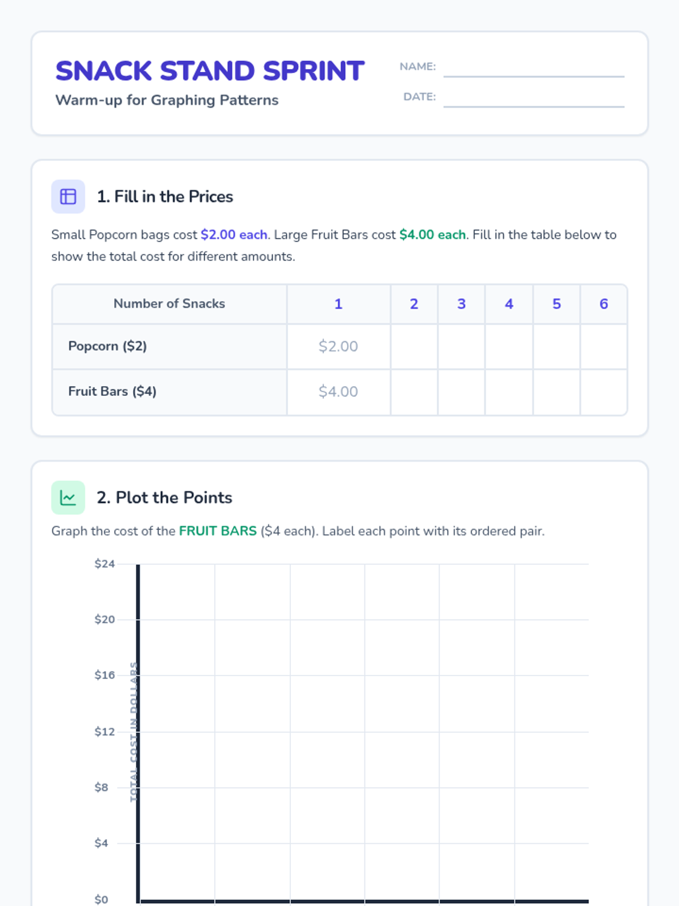Select the Fruit Bars cell for 5 snacks
Viewport: 679px width, 906px height.
(557, 392)
